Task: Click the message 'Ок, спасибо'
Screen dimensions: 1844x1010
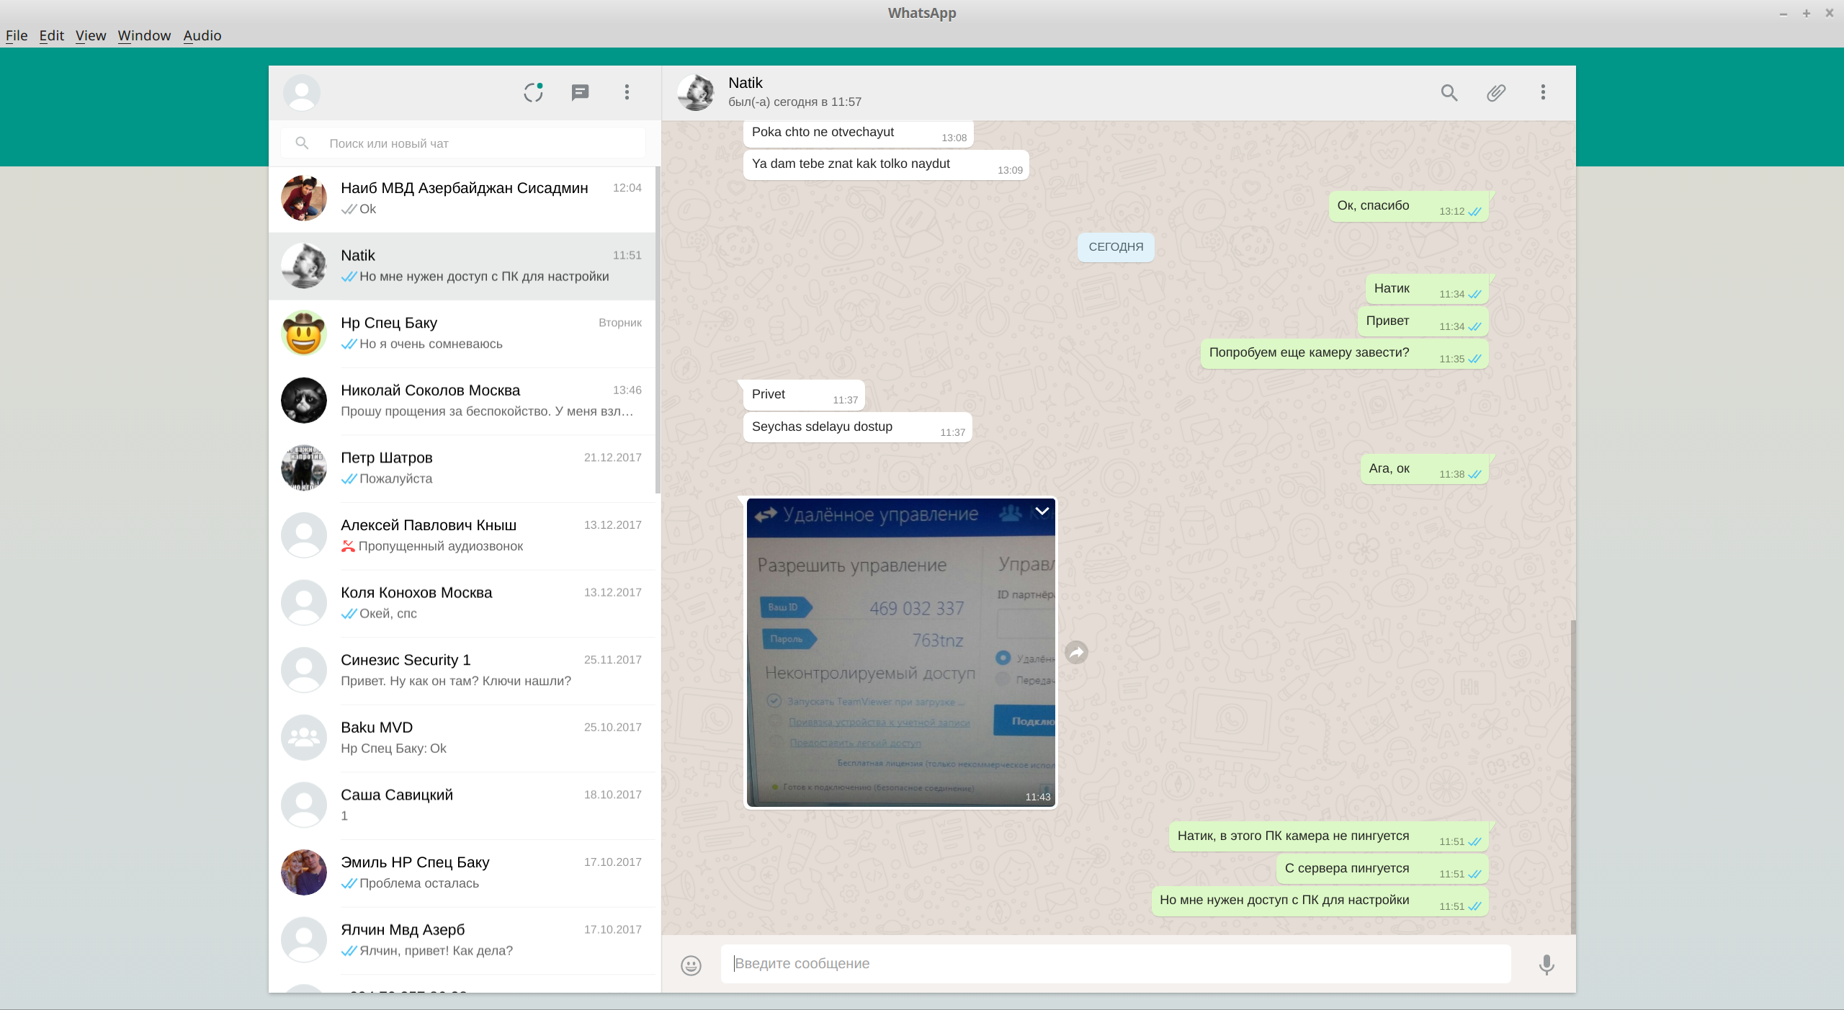Action: pos(1408,206)
